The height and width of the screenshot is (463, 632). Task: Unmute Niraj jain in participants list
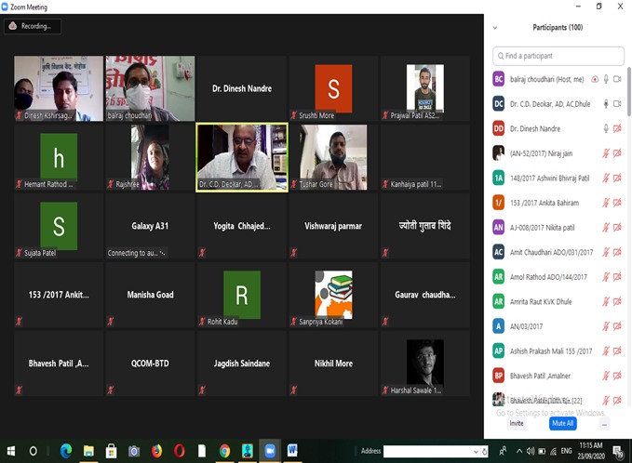click(606, 153)
